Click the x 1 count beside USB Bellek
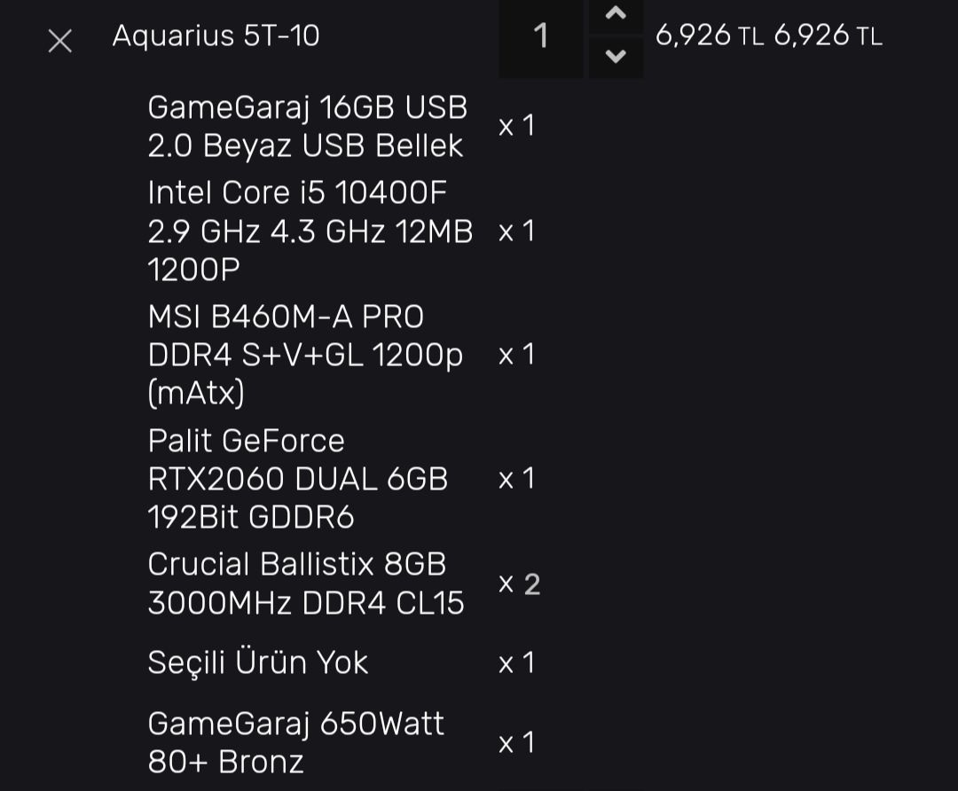 click(516, 126)
